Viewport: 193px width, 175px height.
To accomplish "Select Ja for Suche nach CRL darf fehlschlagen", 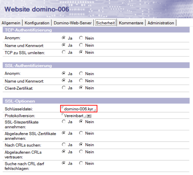I will coord(64,163).
